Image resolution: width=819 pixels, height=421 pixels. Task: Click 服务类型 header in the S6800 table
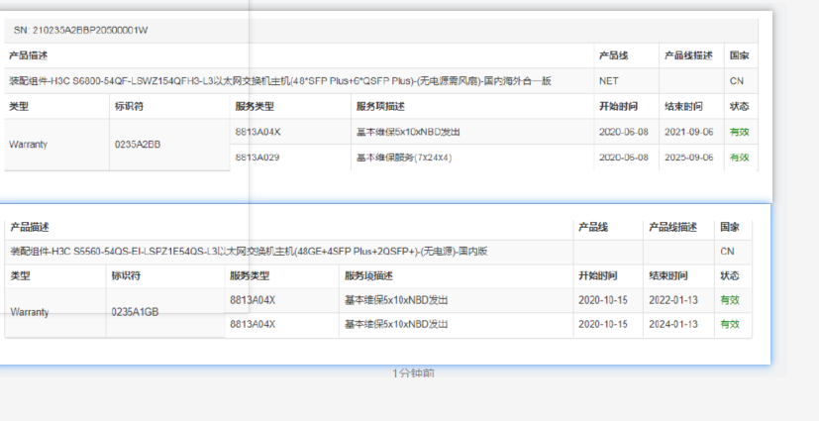click(255, 107)
